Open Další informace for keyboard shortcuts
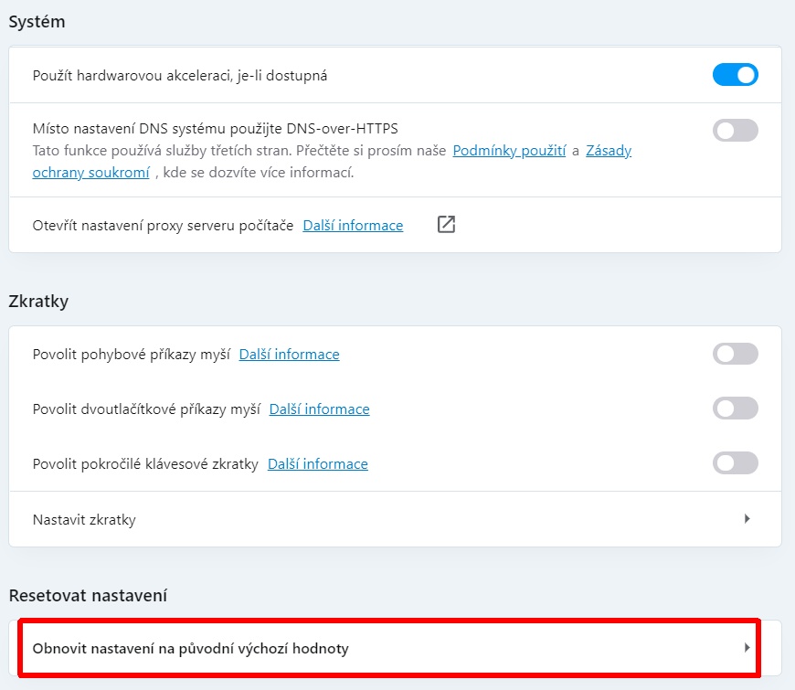Screen dimensions: 795x690 pyautogui.click(x=317, y=463)
